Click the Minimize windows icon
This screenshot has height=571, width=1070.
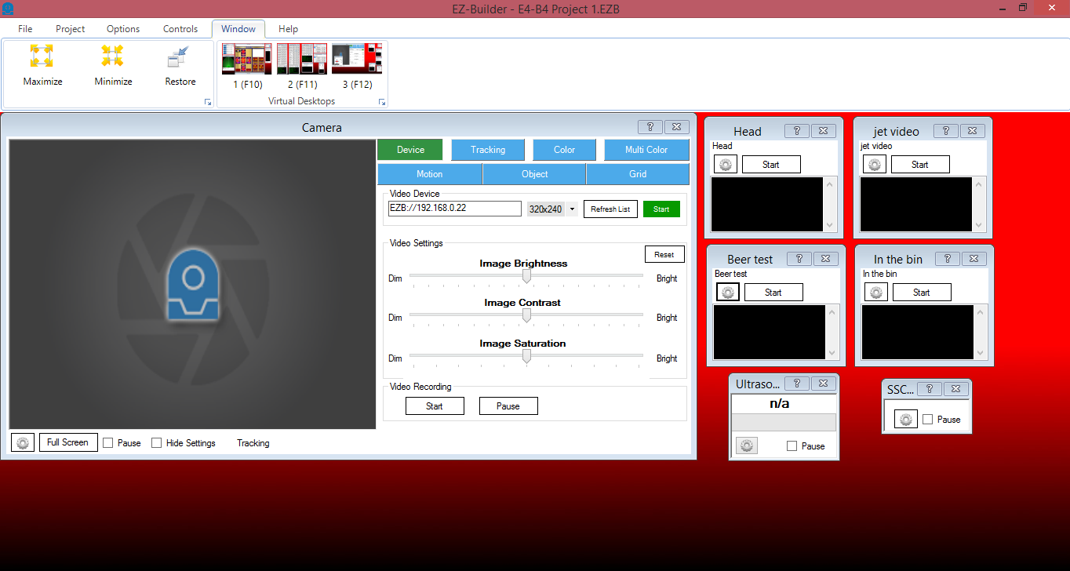tap(113, 56)
